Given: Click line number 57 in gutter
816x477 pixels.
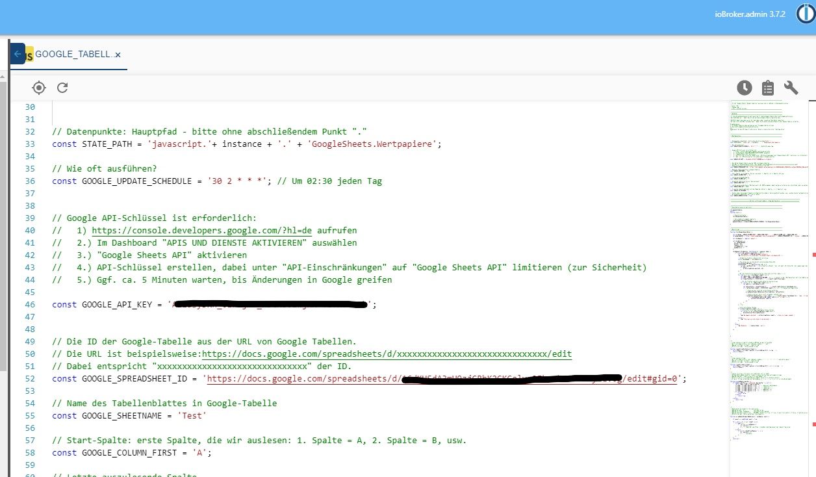Looking at the screenshot, I should point(29,440).
